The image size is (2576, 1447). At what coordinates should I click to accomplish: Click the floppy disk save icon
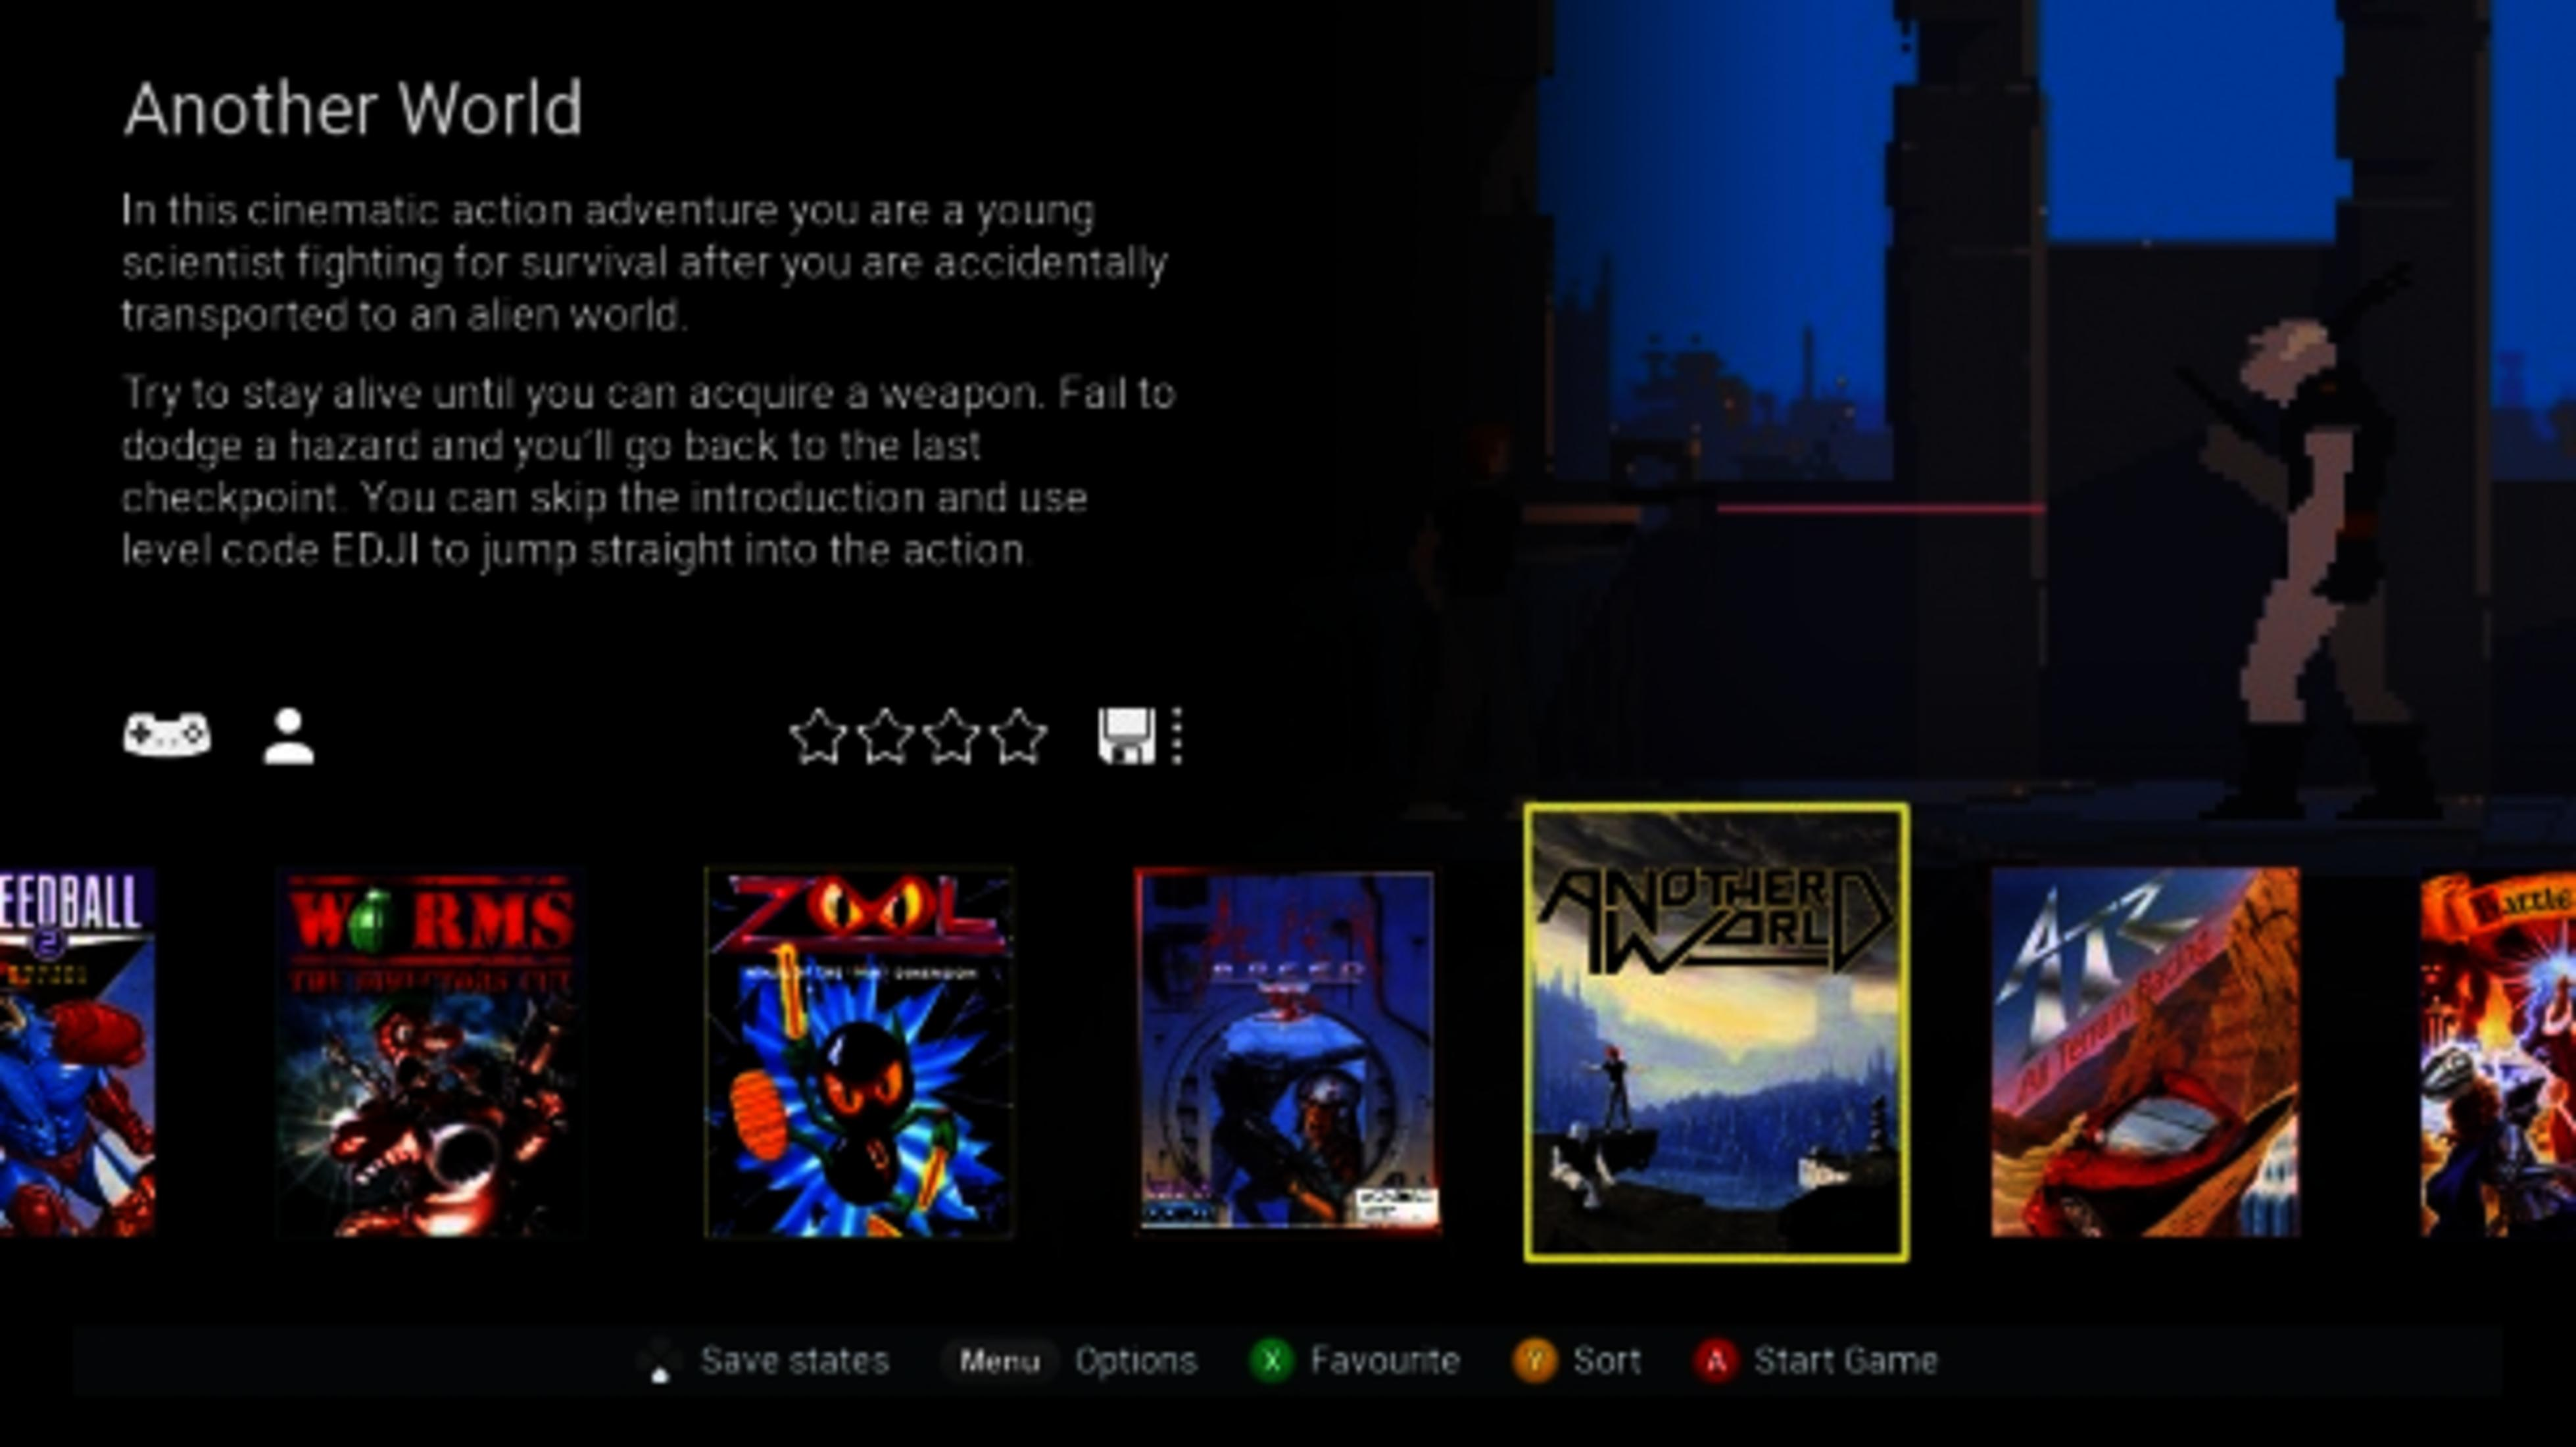(1127, 737)
